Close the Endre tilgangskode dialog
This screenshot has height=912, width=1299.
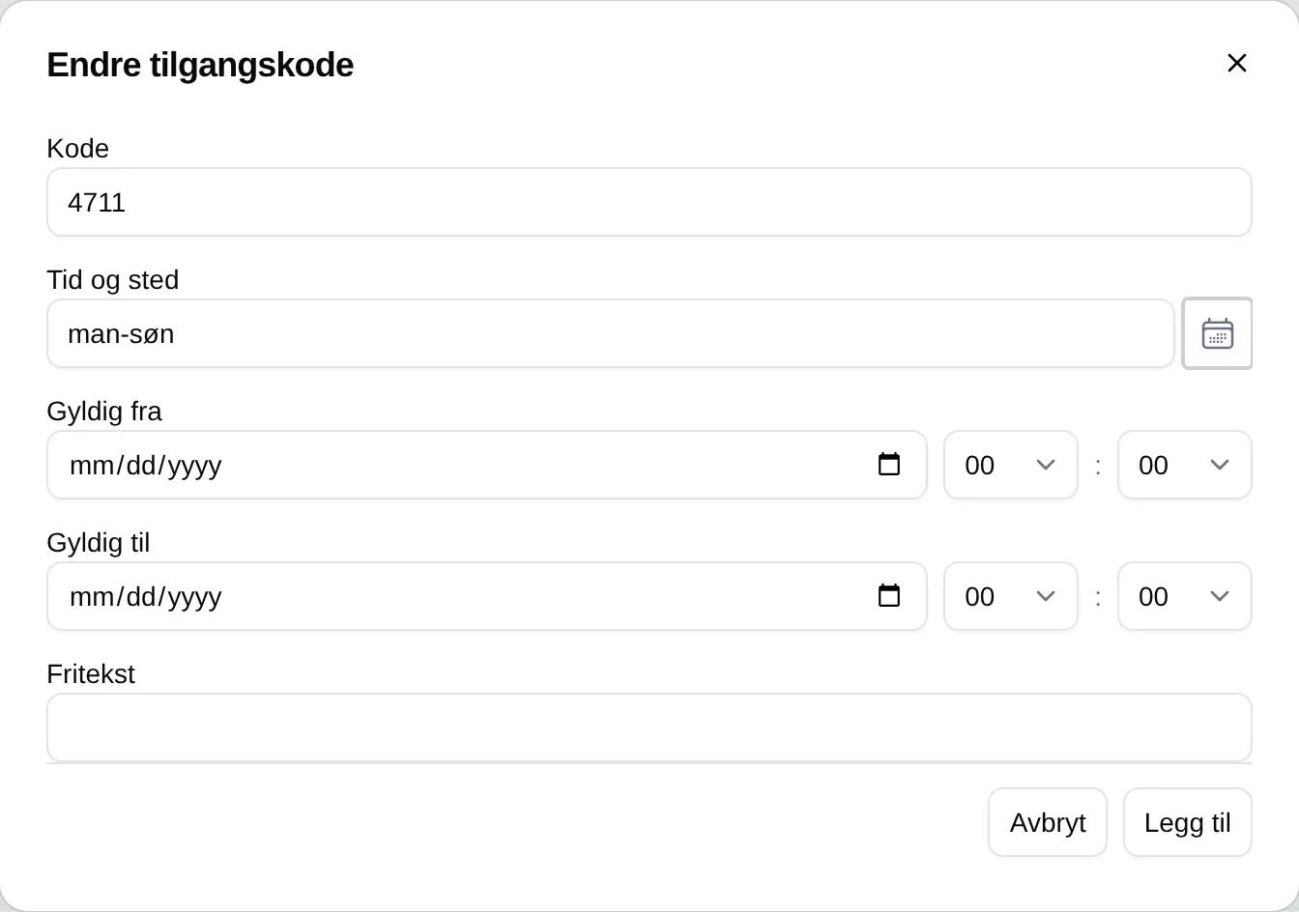(1236, 63)
